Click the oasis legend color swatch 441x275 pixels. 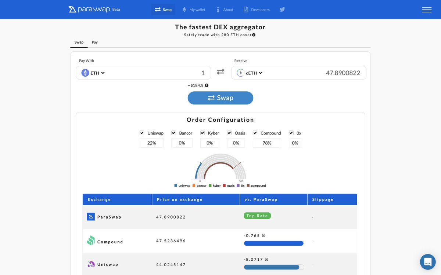[225, 186]
